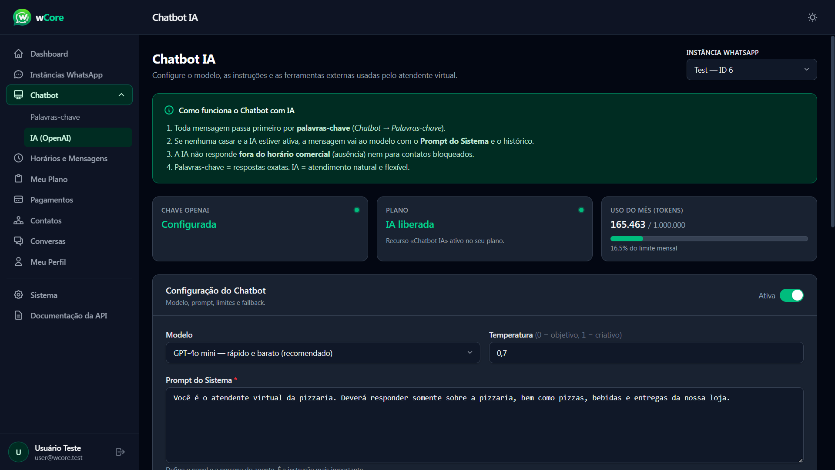The width and height of the screenshot is (835, 470).
Task: Open Pagamentos page
Action: coord(69,199)
